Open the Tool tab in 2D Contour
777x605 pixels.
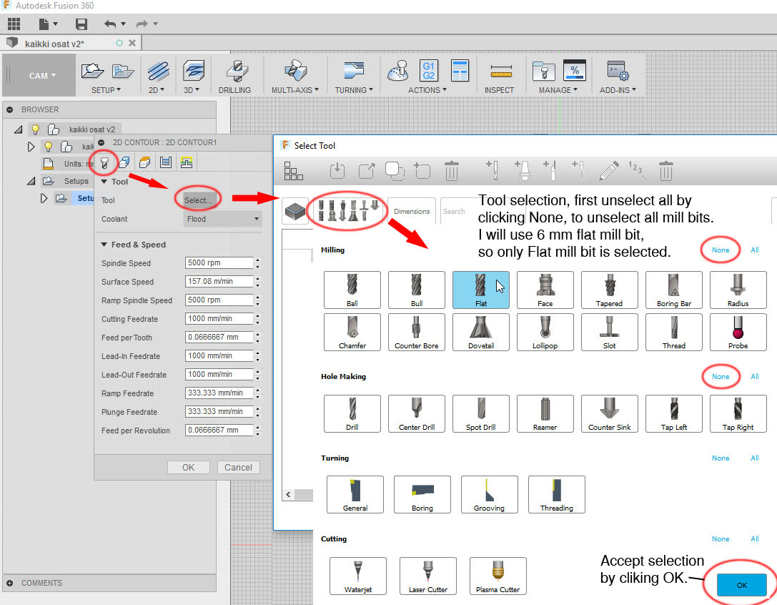click(104, 162)
